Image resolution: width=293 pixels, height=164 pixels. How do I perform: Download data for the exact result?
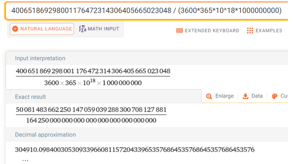coord(253,96)
